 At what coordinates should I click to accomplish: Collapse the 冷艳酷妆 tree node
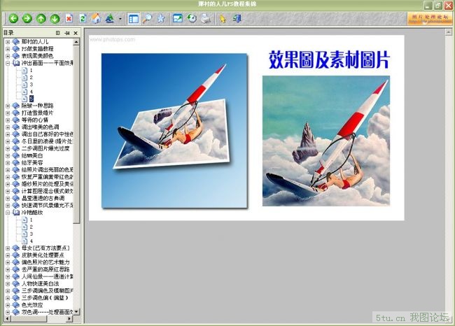8,213
